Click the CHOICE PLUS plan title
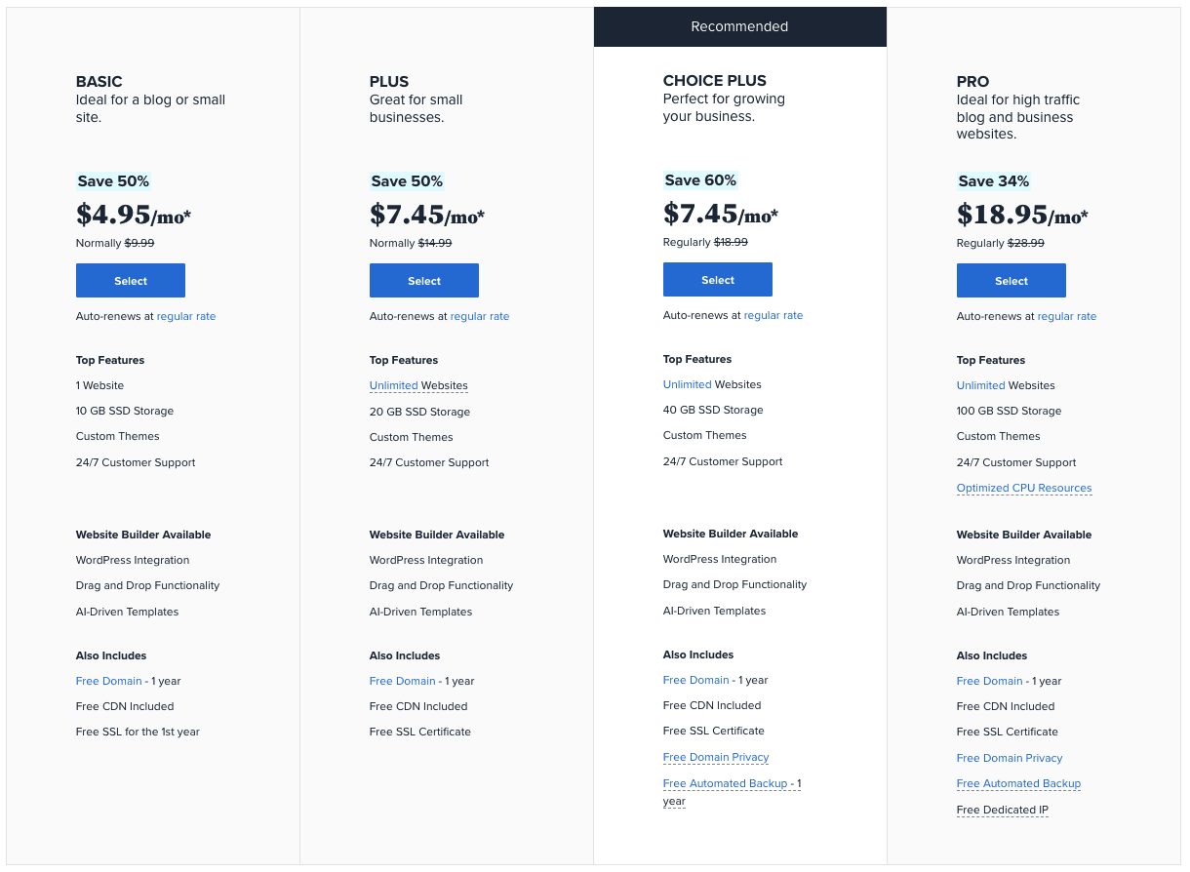 click(715, 81)
